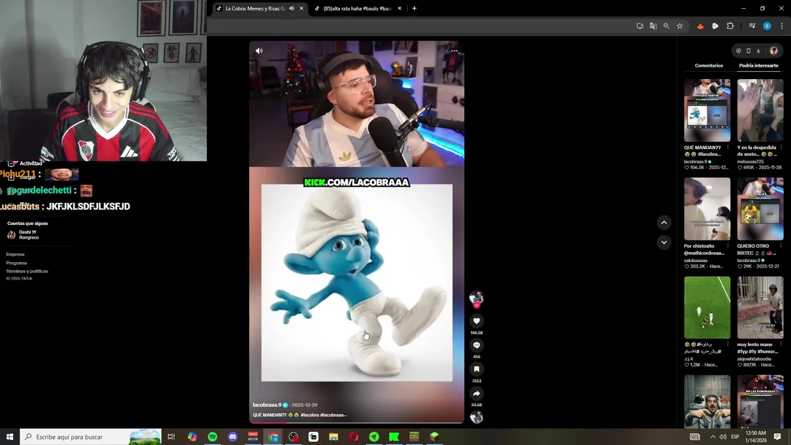Click the phone app icon in TikTok header
This screenshot has width=791, height=445.
coord(748,51)
